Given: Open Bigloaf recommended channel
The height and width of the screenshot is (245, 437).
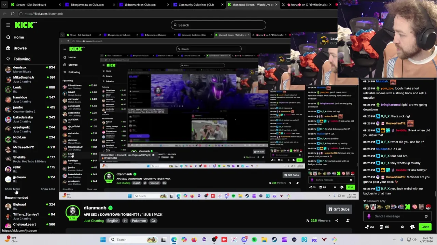Looking at the screenshot, I should tap(30, 206).
